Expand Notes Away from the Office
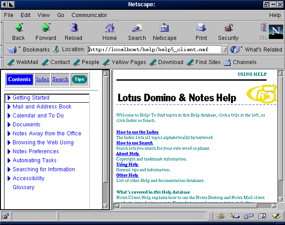The width and height of the screenshot is (285, 225). tap(9, 133)
